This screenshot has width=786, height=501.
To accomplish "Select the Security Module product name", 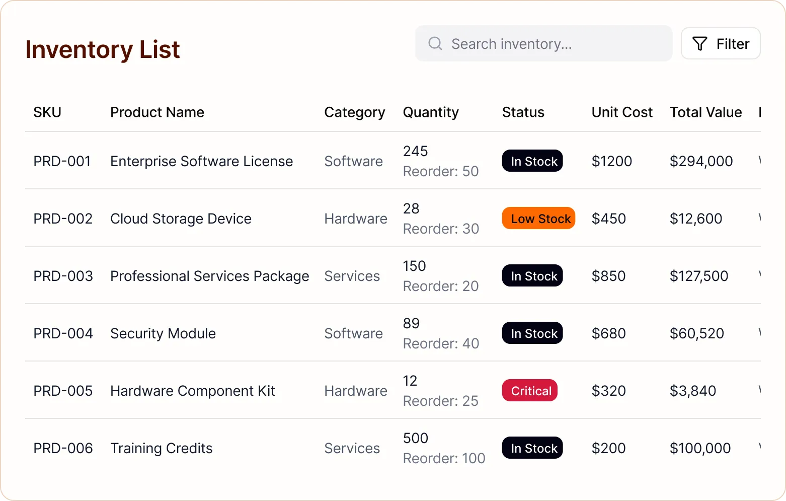I will point(163,333).
